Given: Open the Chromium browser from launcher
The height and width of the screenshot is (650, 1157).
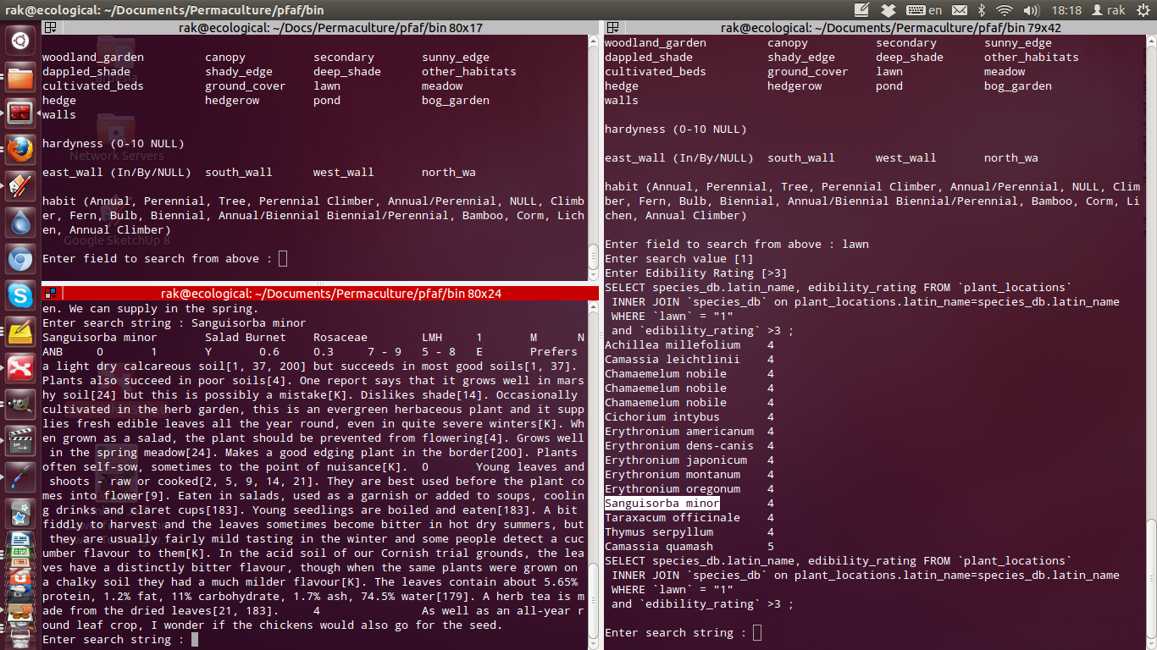Looking at the screenshot, I should (x=19, y=259).
